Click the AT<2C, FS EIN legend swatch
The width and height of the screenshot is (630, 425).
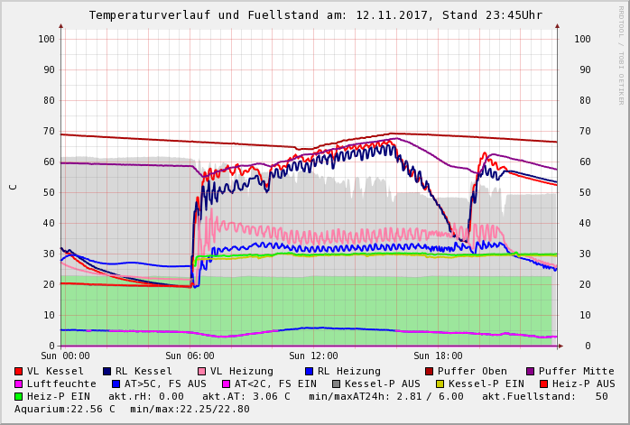coord(227,383)
